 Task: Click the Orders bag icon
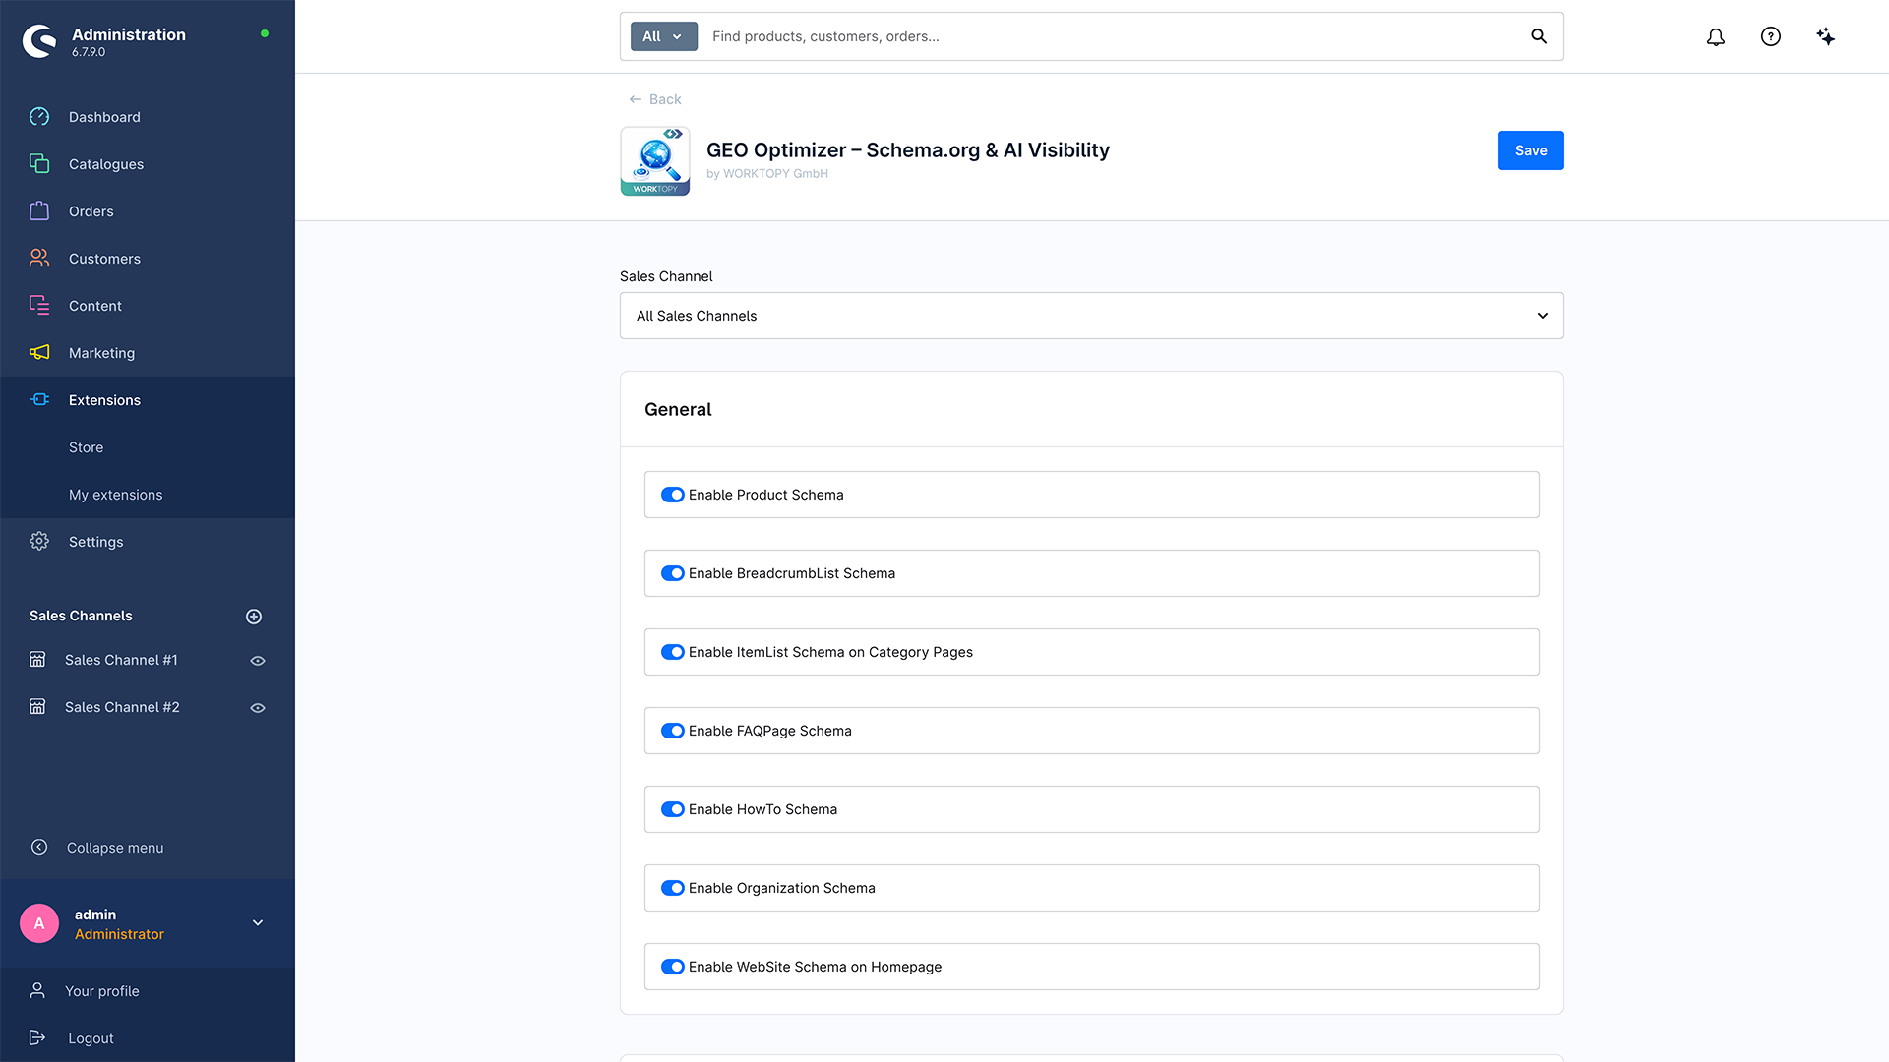point(39,211)
